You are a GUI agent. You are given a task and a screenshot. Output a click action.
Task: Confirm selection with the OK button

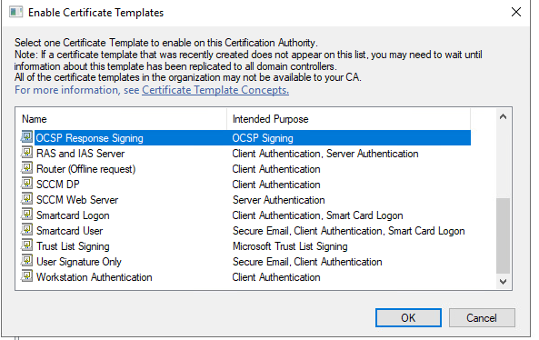click(408, 317)
